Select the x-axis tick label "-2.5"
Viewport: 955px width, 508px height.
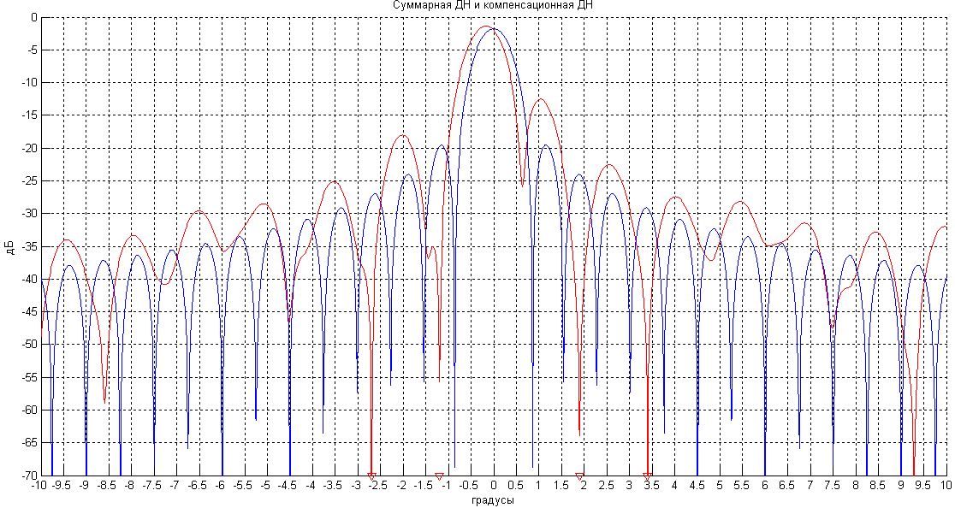pyautogui.click(x=379, y=486)
